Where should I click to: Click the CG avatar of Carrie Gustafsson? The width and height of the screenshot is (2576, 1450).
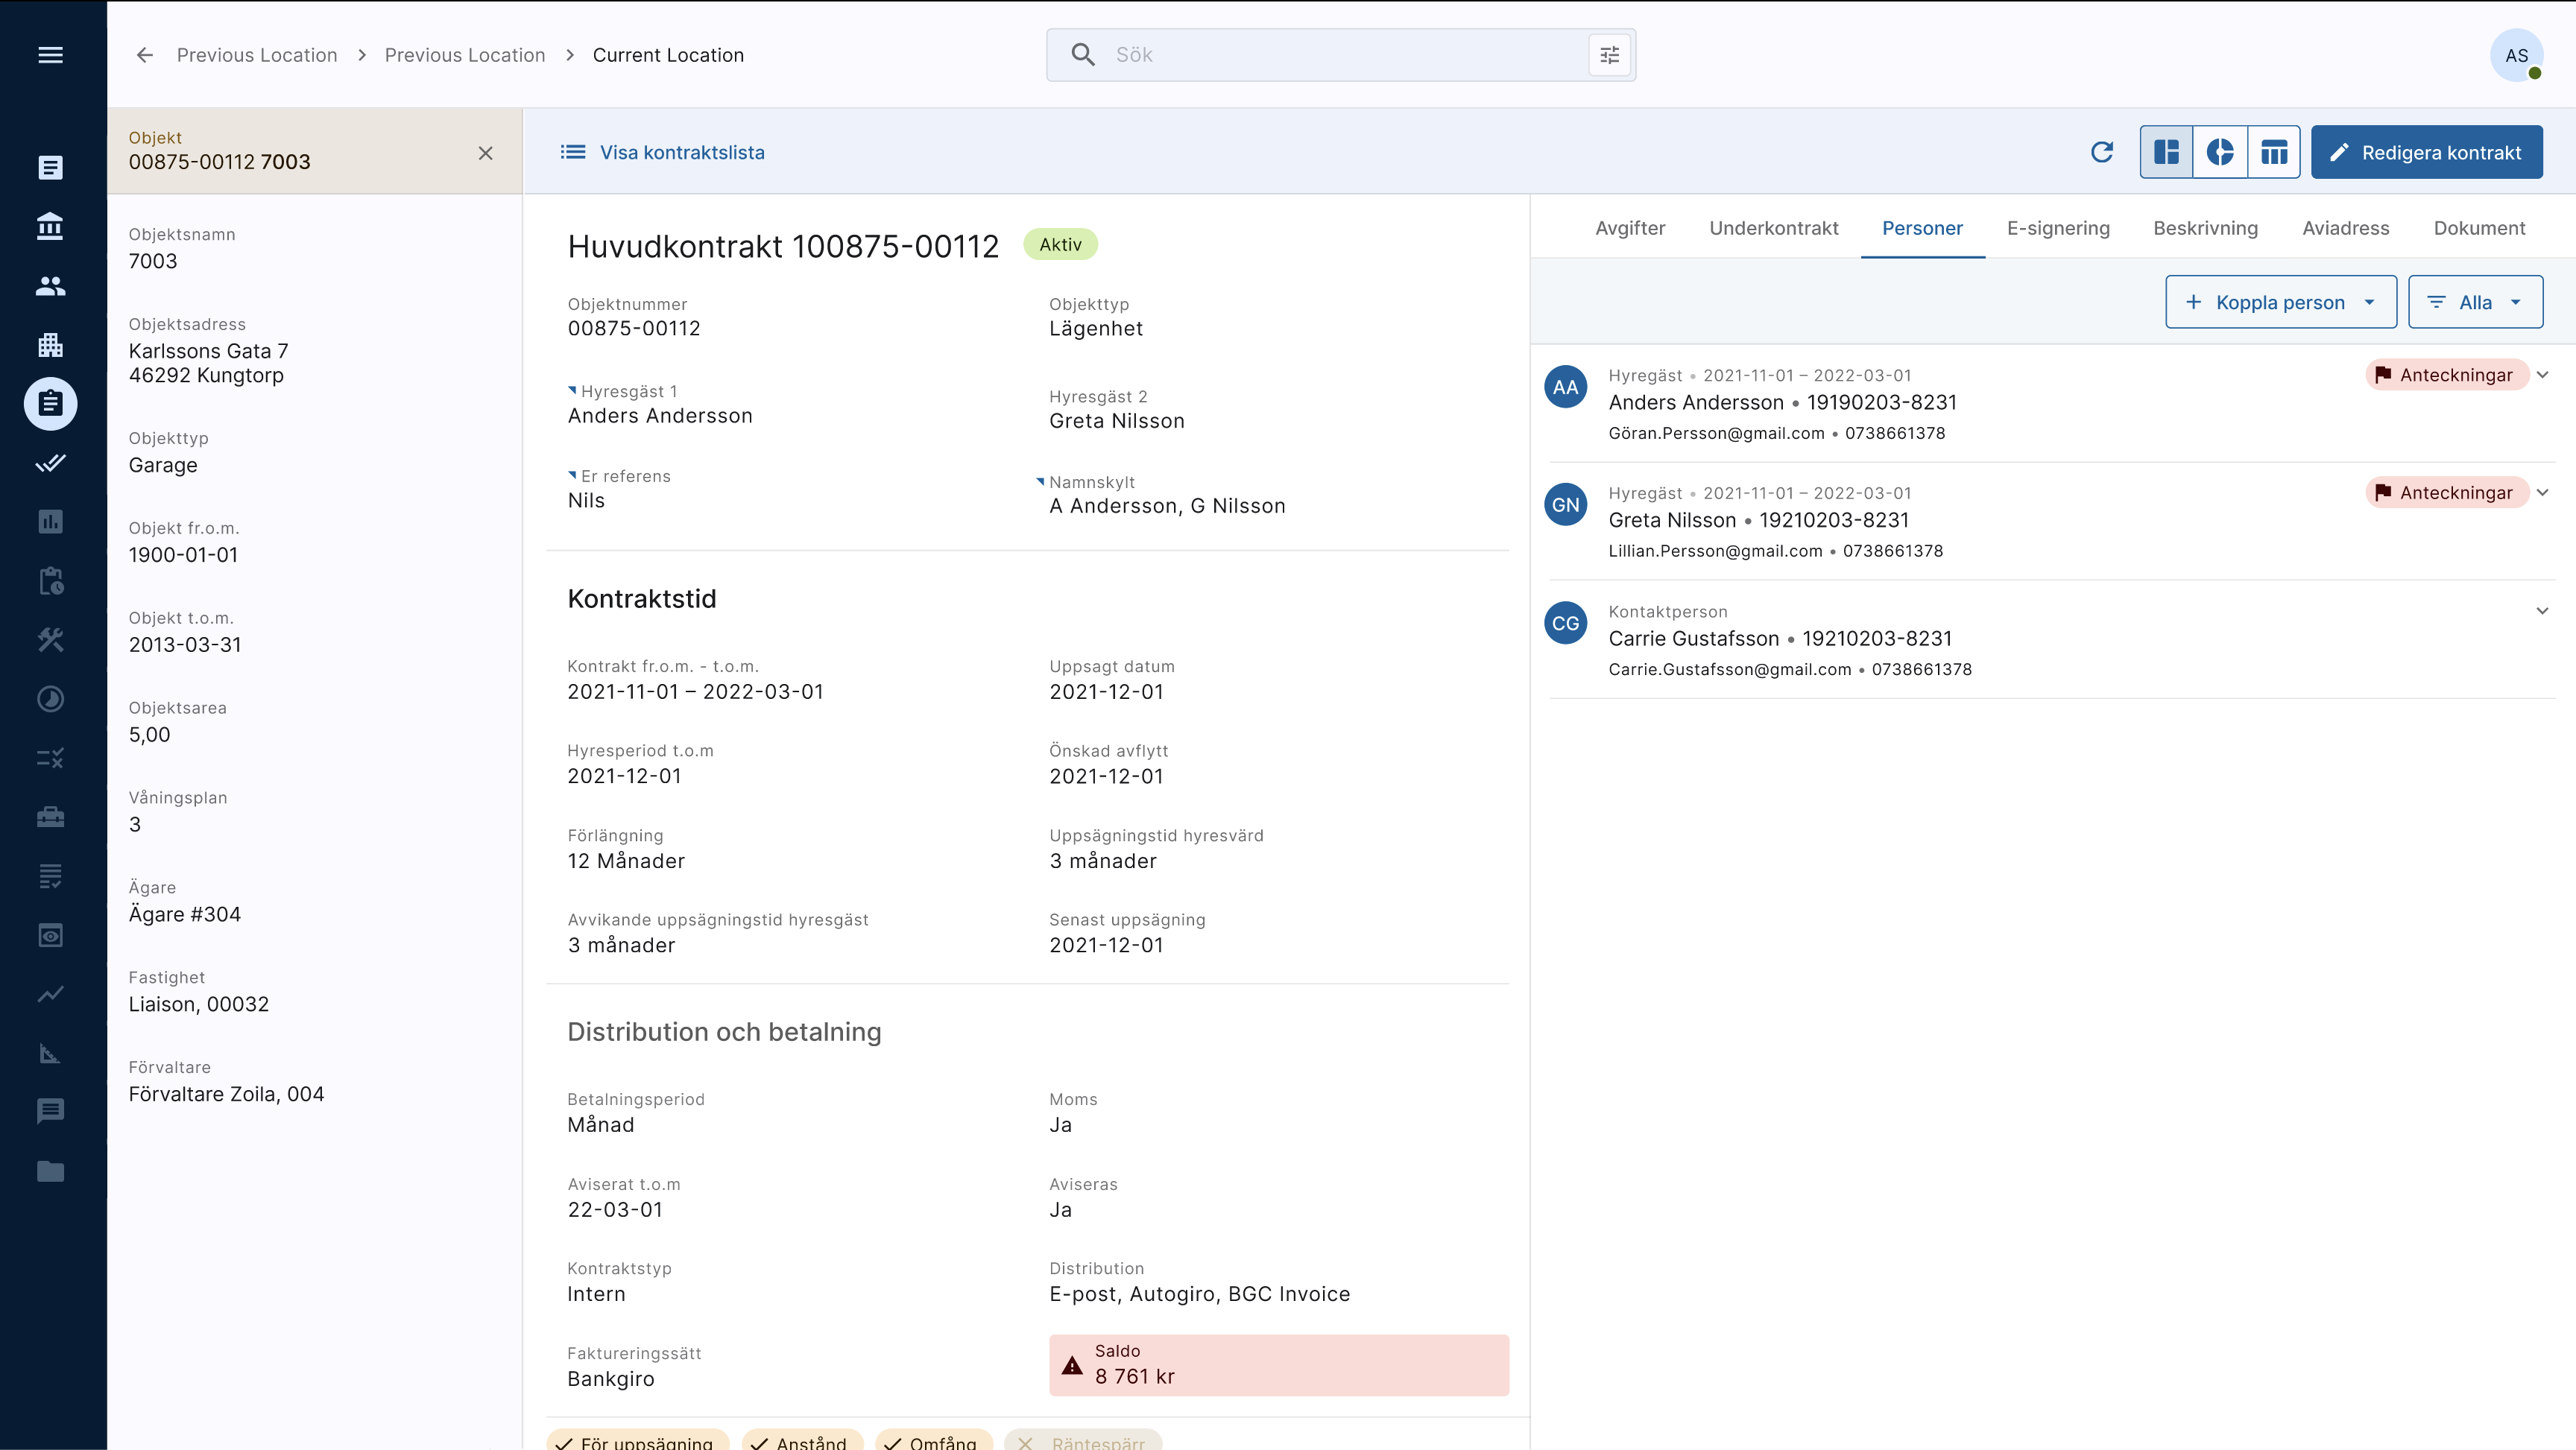(1565, 623)
